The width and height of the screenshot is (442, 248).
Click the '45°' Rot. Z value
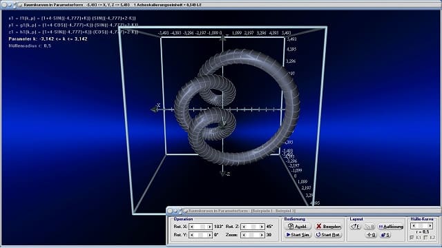269,227
